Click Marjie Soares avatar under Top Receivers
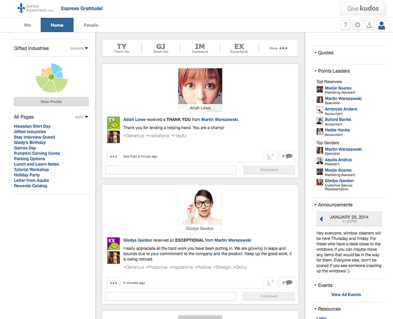This screenshot has width=393, height=319. [x=320, y=89]
